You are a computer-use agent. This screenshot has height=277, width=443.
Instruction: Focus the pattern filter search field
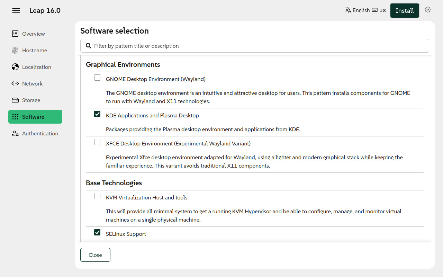coord(254,46)
